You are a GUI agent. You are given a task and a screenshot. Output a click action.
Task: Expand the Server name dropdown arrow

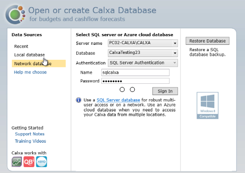(x=175, y=43)
